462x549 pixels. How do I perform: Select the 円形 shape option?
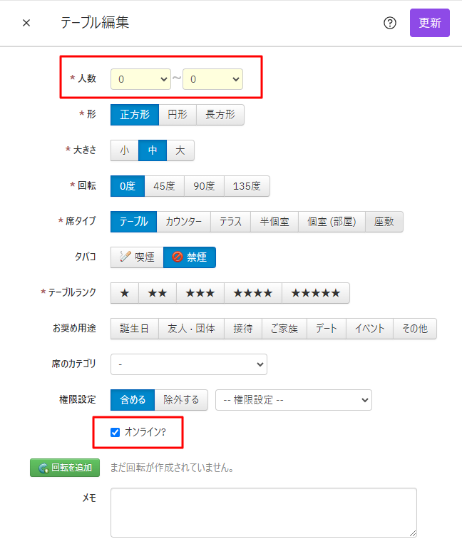[178, 115]
